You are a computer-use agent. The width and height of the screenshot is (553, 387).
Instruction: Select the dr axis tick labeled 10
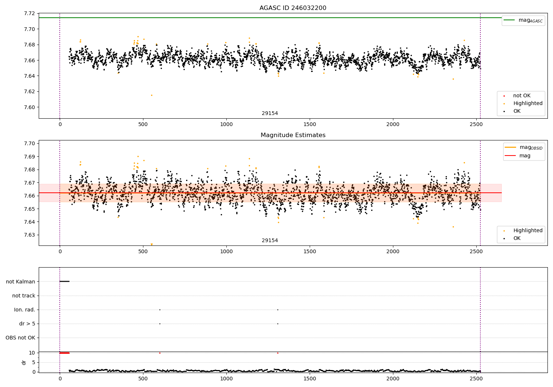[32, 353]
